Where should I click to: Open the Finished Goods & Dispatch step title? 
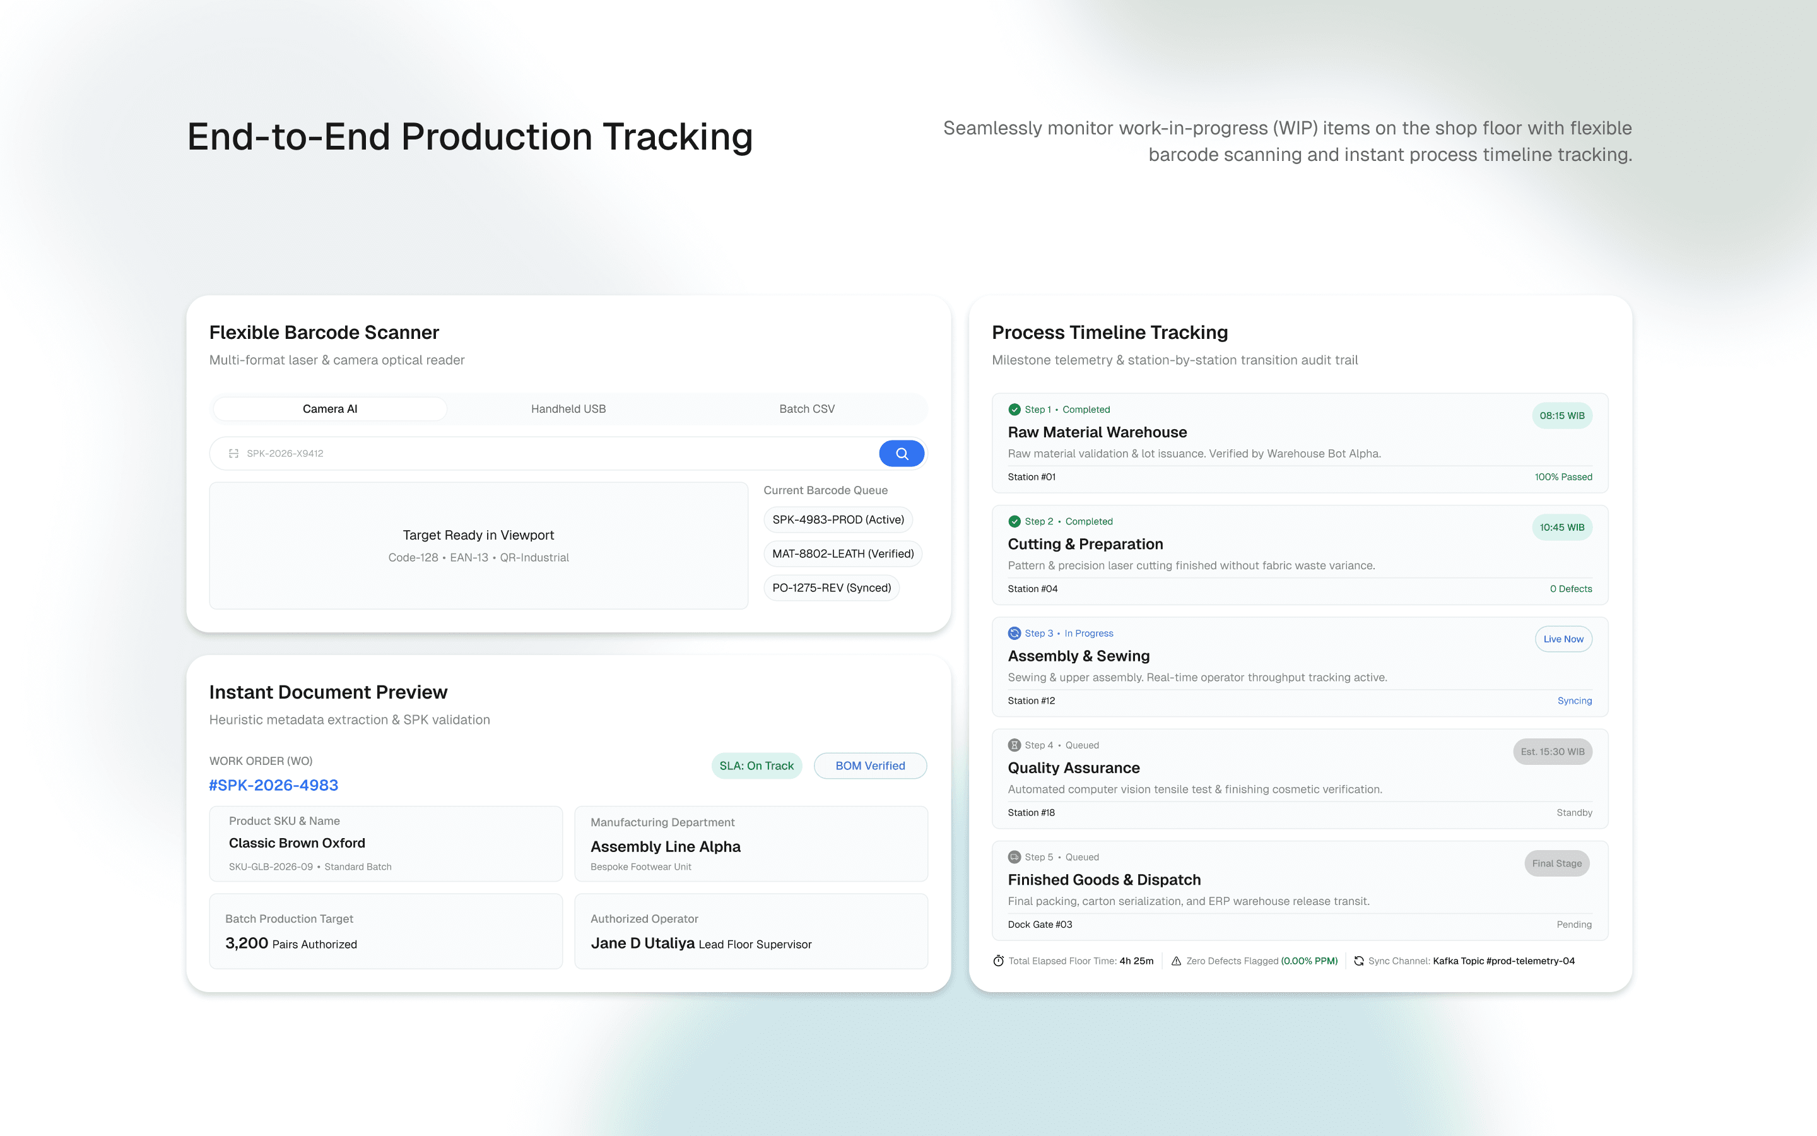tap(1103, 880)
